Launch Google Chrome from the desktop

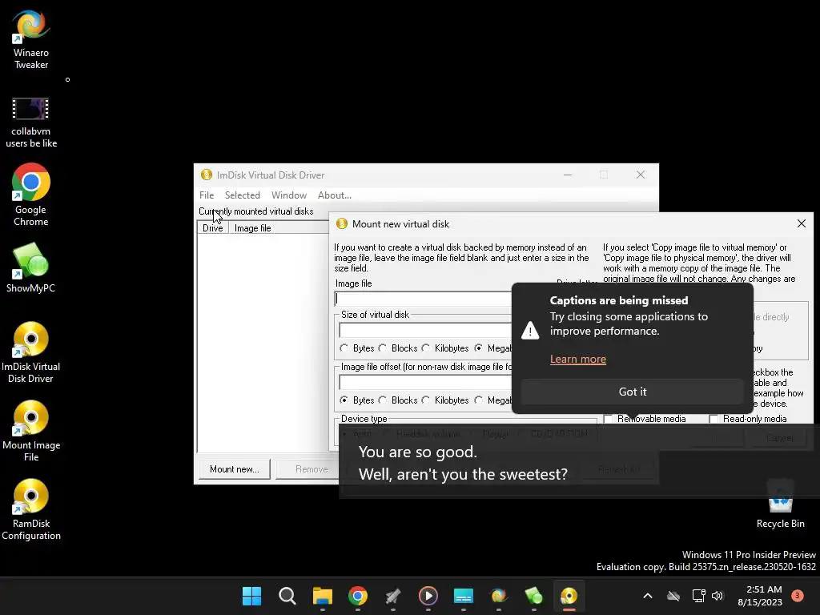(x=31, y=195)
